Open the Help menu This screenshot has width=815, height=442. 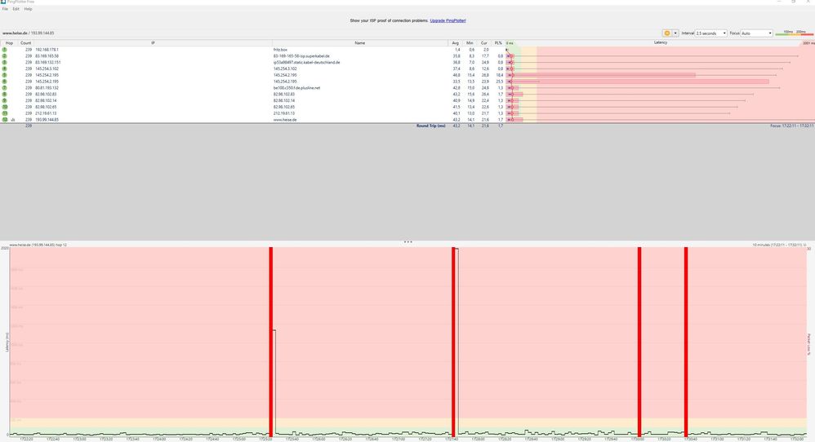pos(28,9)
